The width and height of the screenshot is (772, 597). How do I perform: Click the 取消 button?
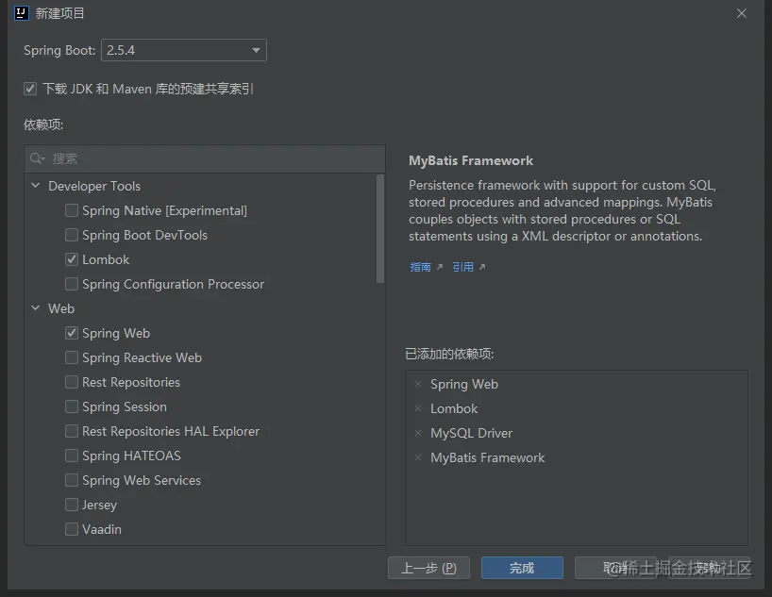point(615,568)
